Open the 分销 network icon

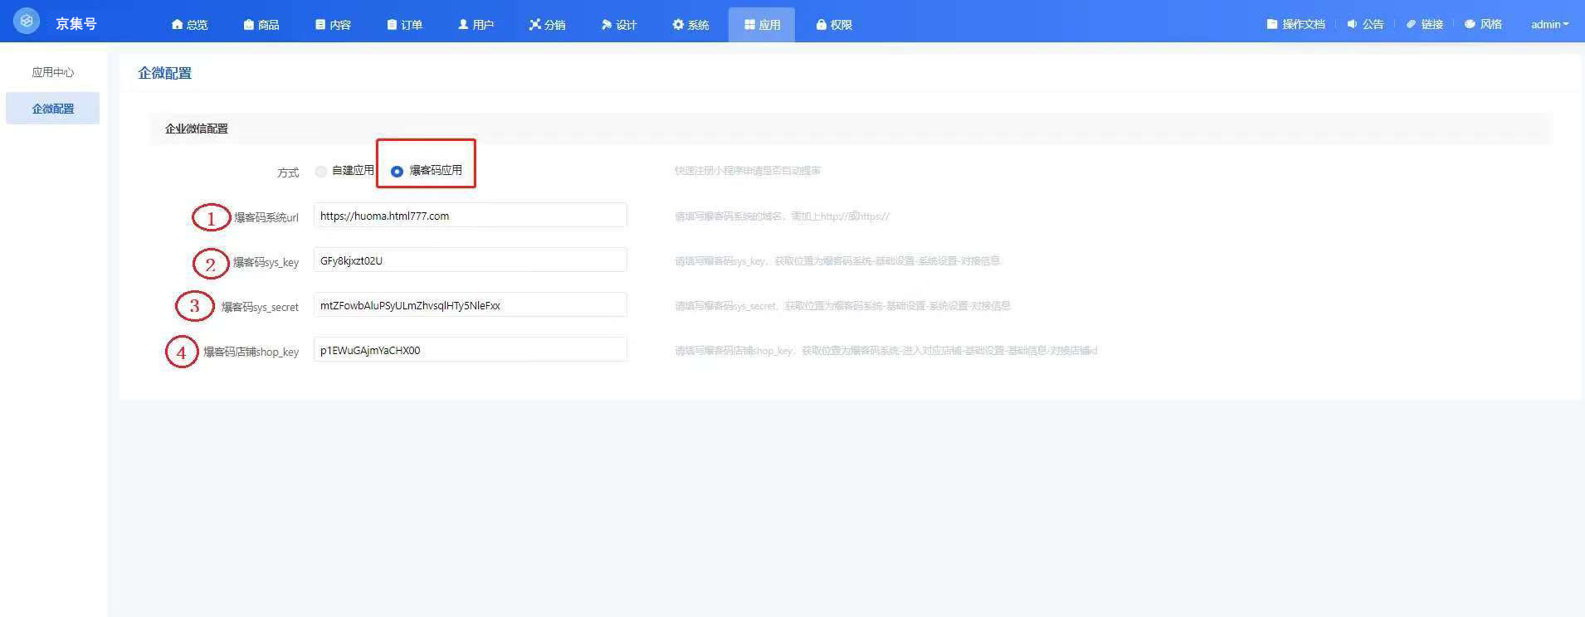click(x=535, y=25)
